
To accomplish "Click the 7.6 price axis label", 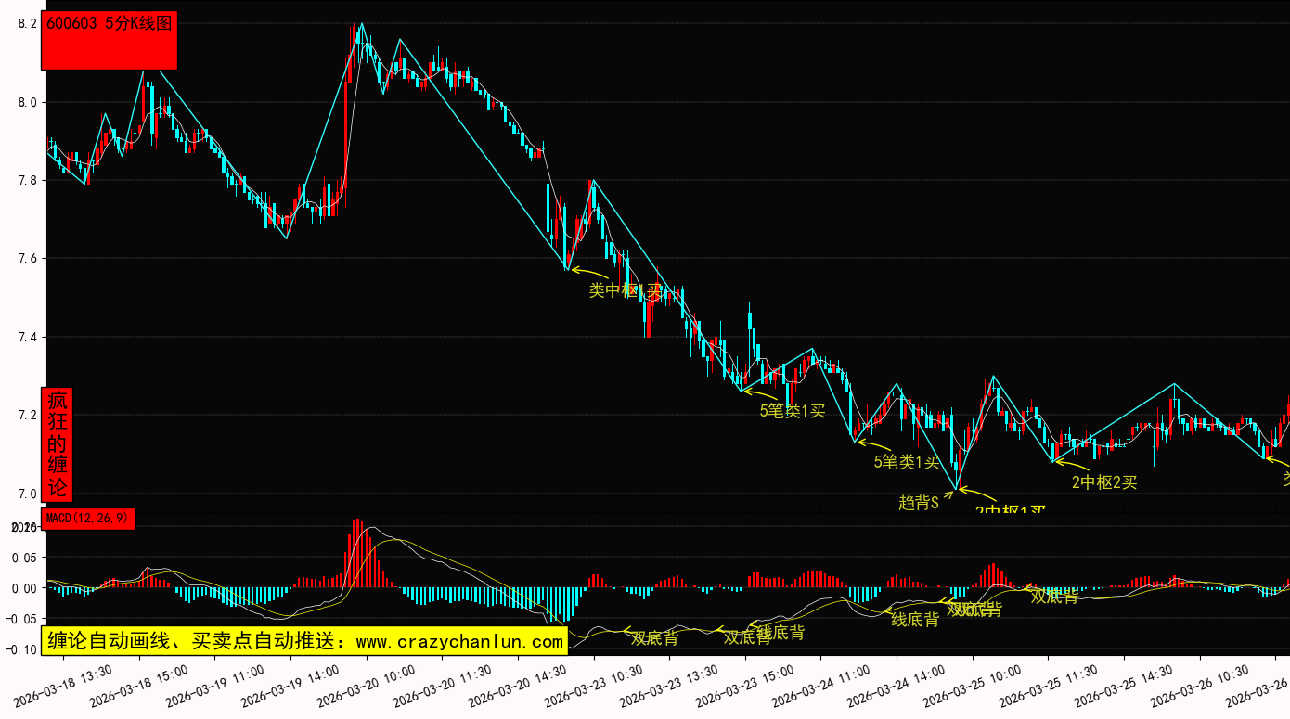I will click(28, 258).
